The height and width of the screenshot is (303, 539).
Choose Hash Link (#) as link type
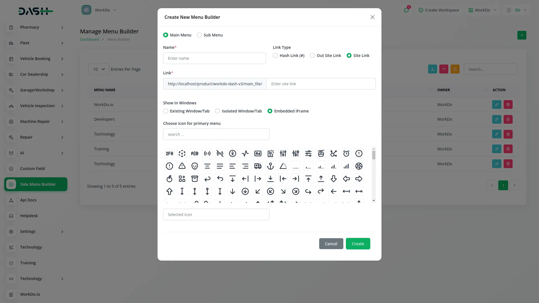coord(275,55)
